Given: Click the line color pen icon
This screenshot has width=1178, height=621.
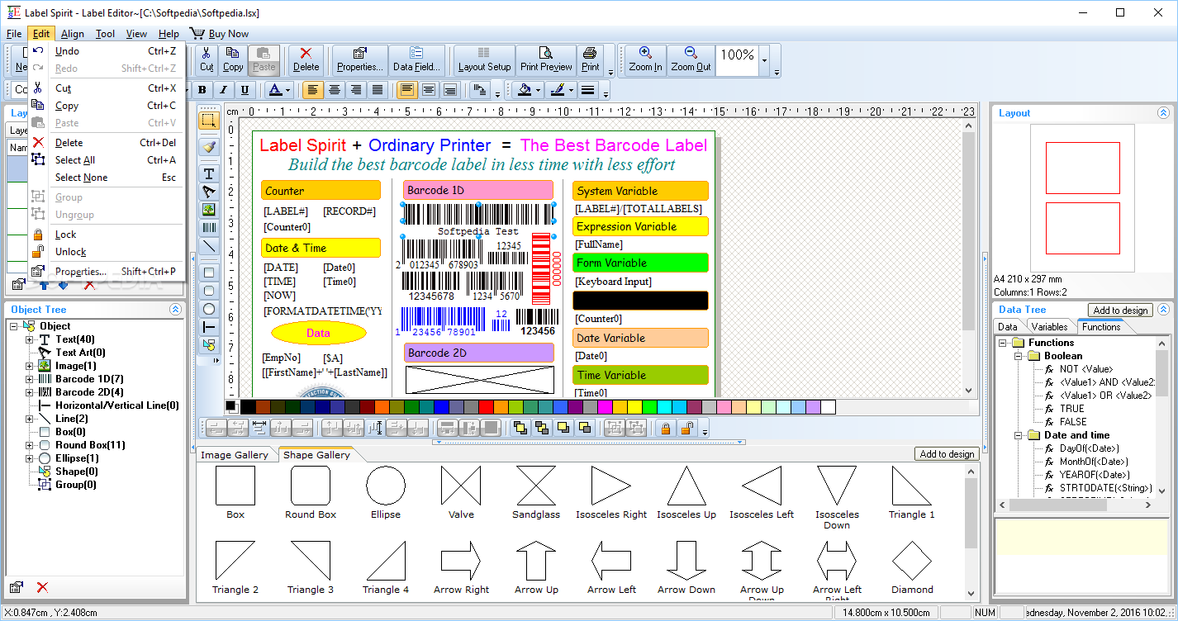Looking at the screenshot, I should click(558, 90).
